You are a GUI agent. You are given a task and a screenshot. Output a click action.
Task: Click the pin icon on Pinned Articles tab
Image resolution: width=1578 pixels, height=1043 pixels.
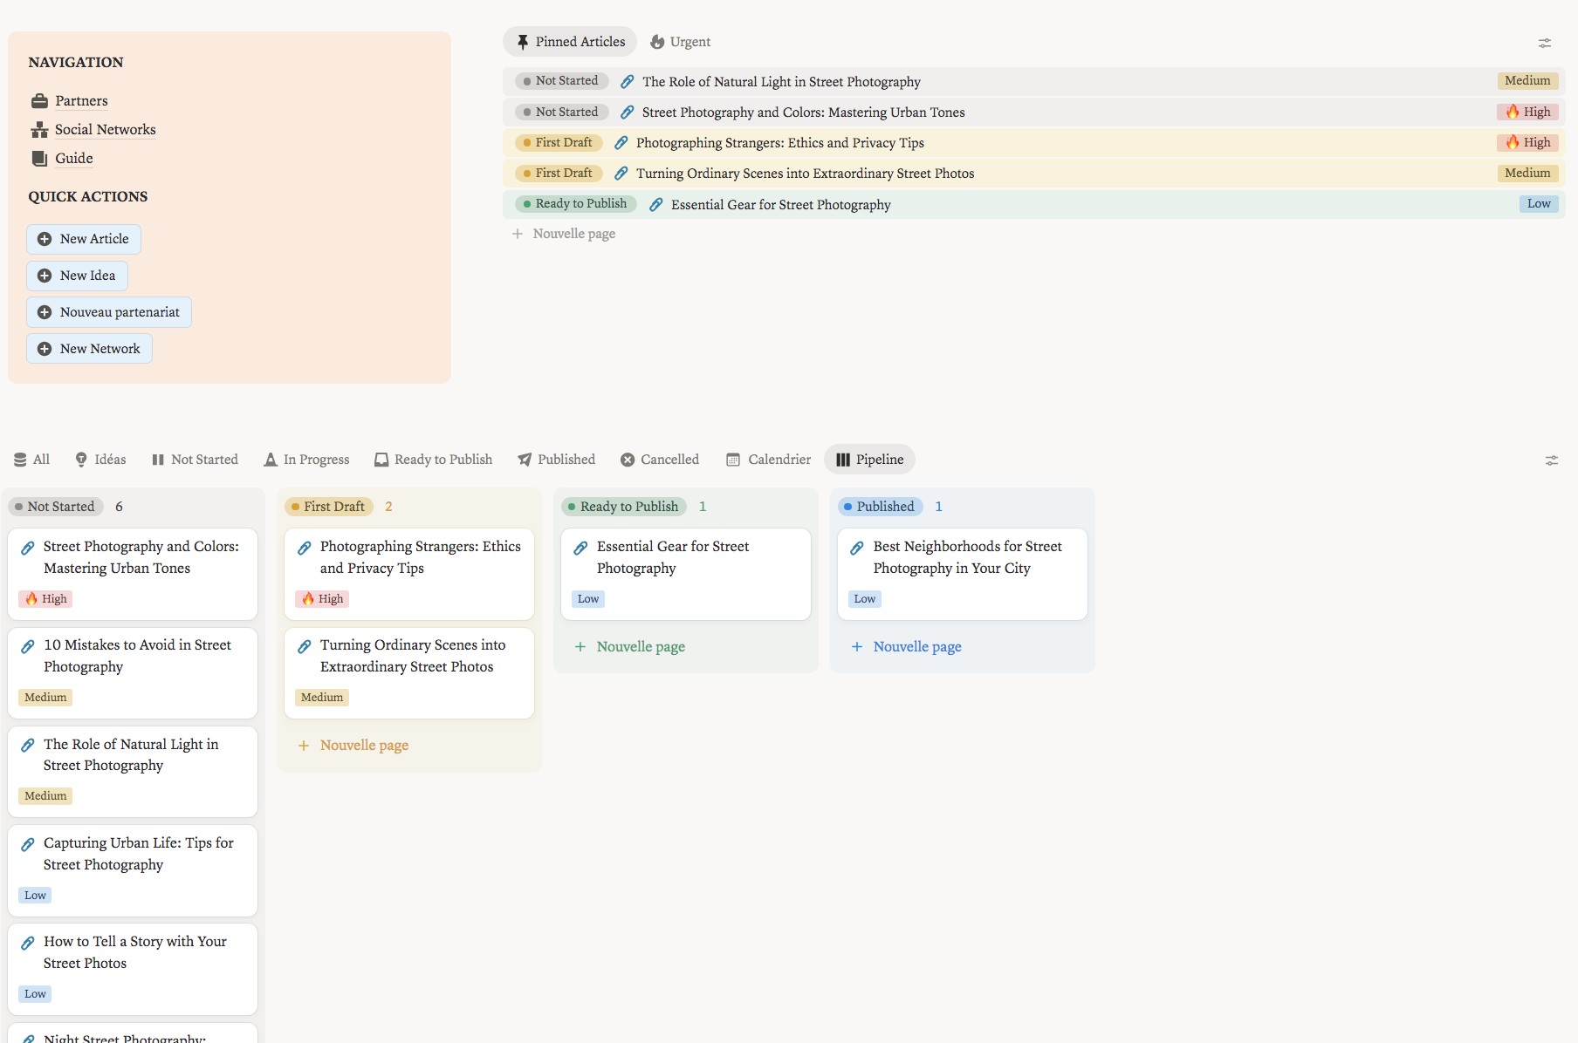pos(523,42)
